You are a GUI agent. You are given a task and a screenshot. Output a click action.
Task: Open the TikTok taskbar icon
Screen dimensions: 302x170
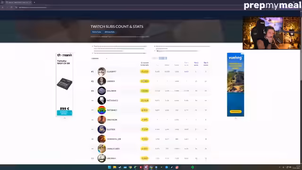(172, 167)
